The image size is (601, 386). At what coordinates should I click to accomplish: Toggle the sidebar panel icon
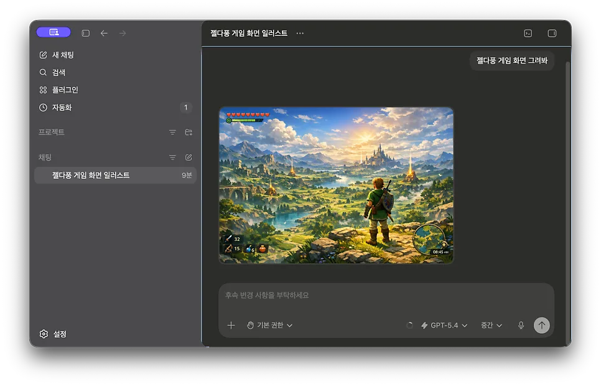pyautogui.click(x=86, y=34)
